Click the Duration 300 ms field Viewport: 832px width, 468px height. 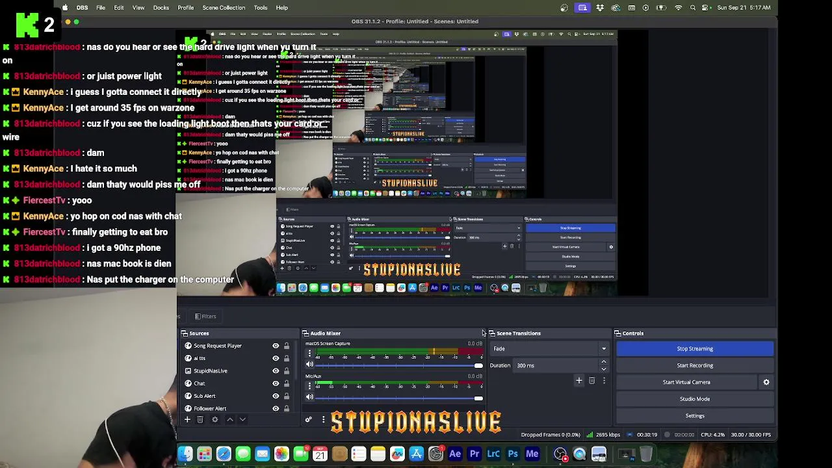(556, 365)
